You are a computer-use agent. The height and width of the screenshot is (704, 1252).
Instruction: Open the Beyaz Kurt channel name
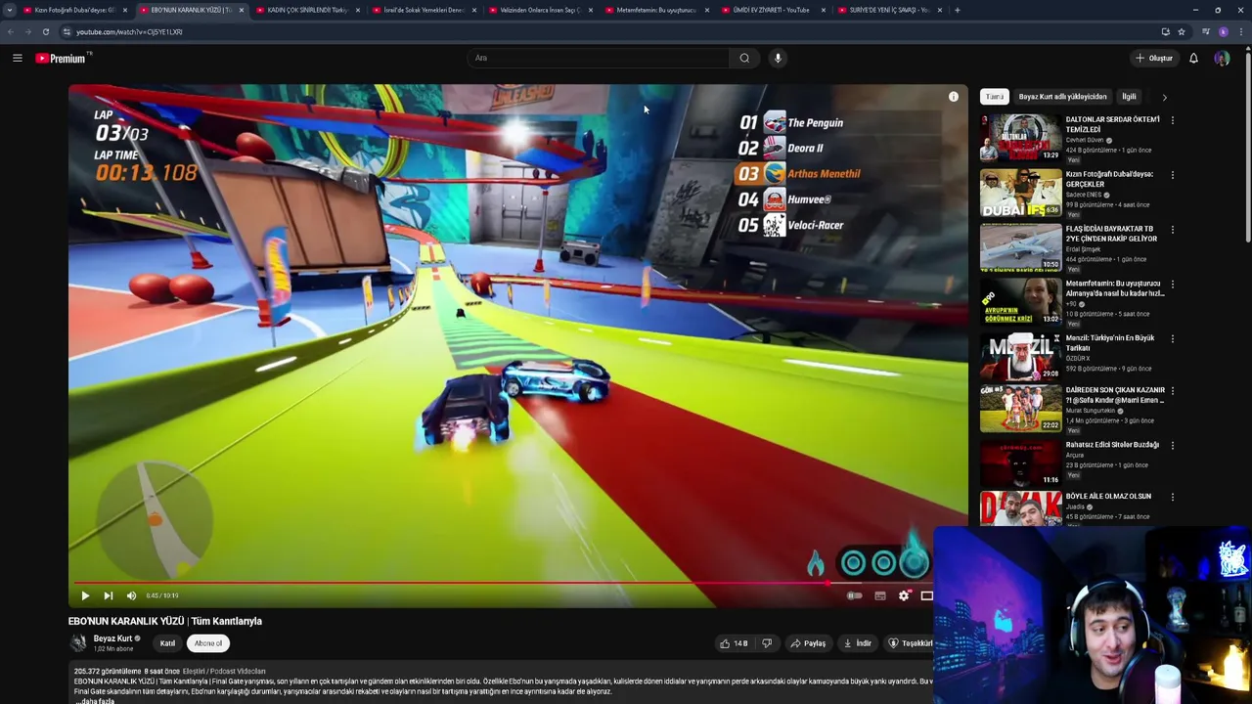coord(112,638)
